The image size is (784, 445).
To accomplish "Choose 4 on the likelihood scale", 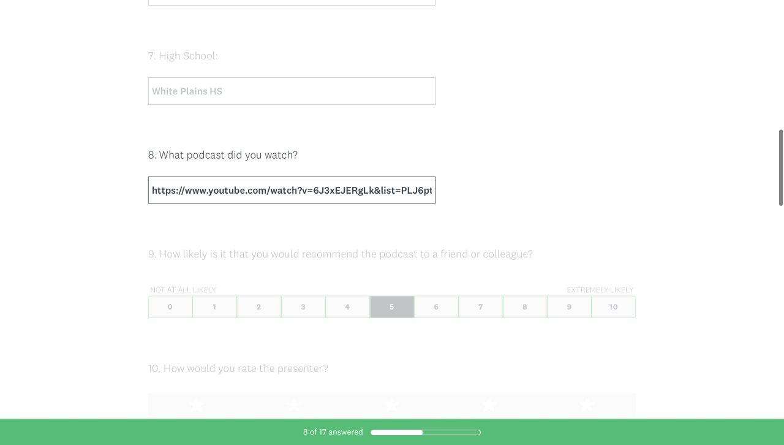I will [347, 307].
